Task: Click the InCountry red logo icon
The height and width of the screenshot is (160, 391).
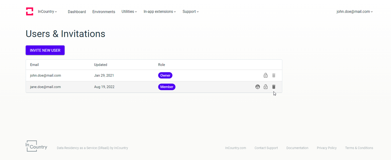Action: coord(30,11)
